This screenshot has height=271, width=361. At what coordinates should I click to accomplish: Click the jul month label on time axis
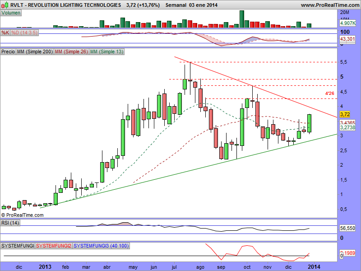coord(174,267)
